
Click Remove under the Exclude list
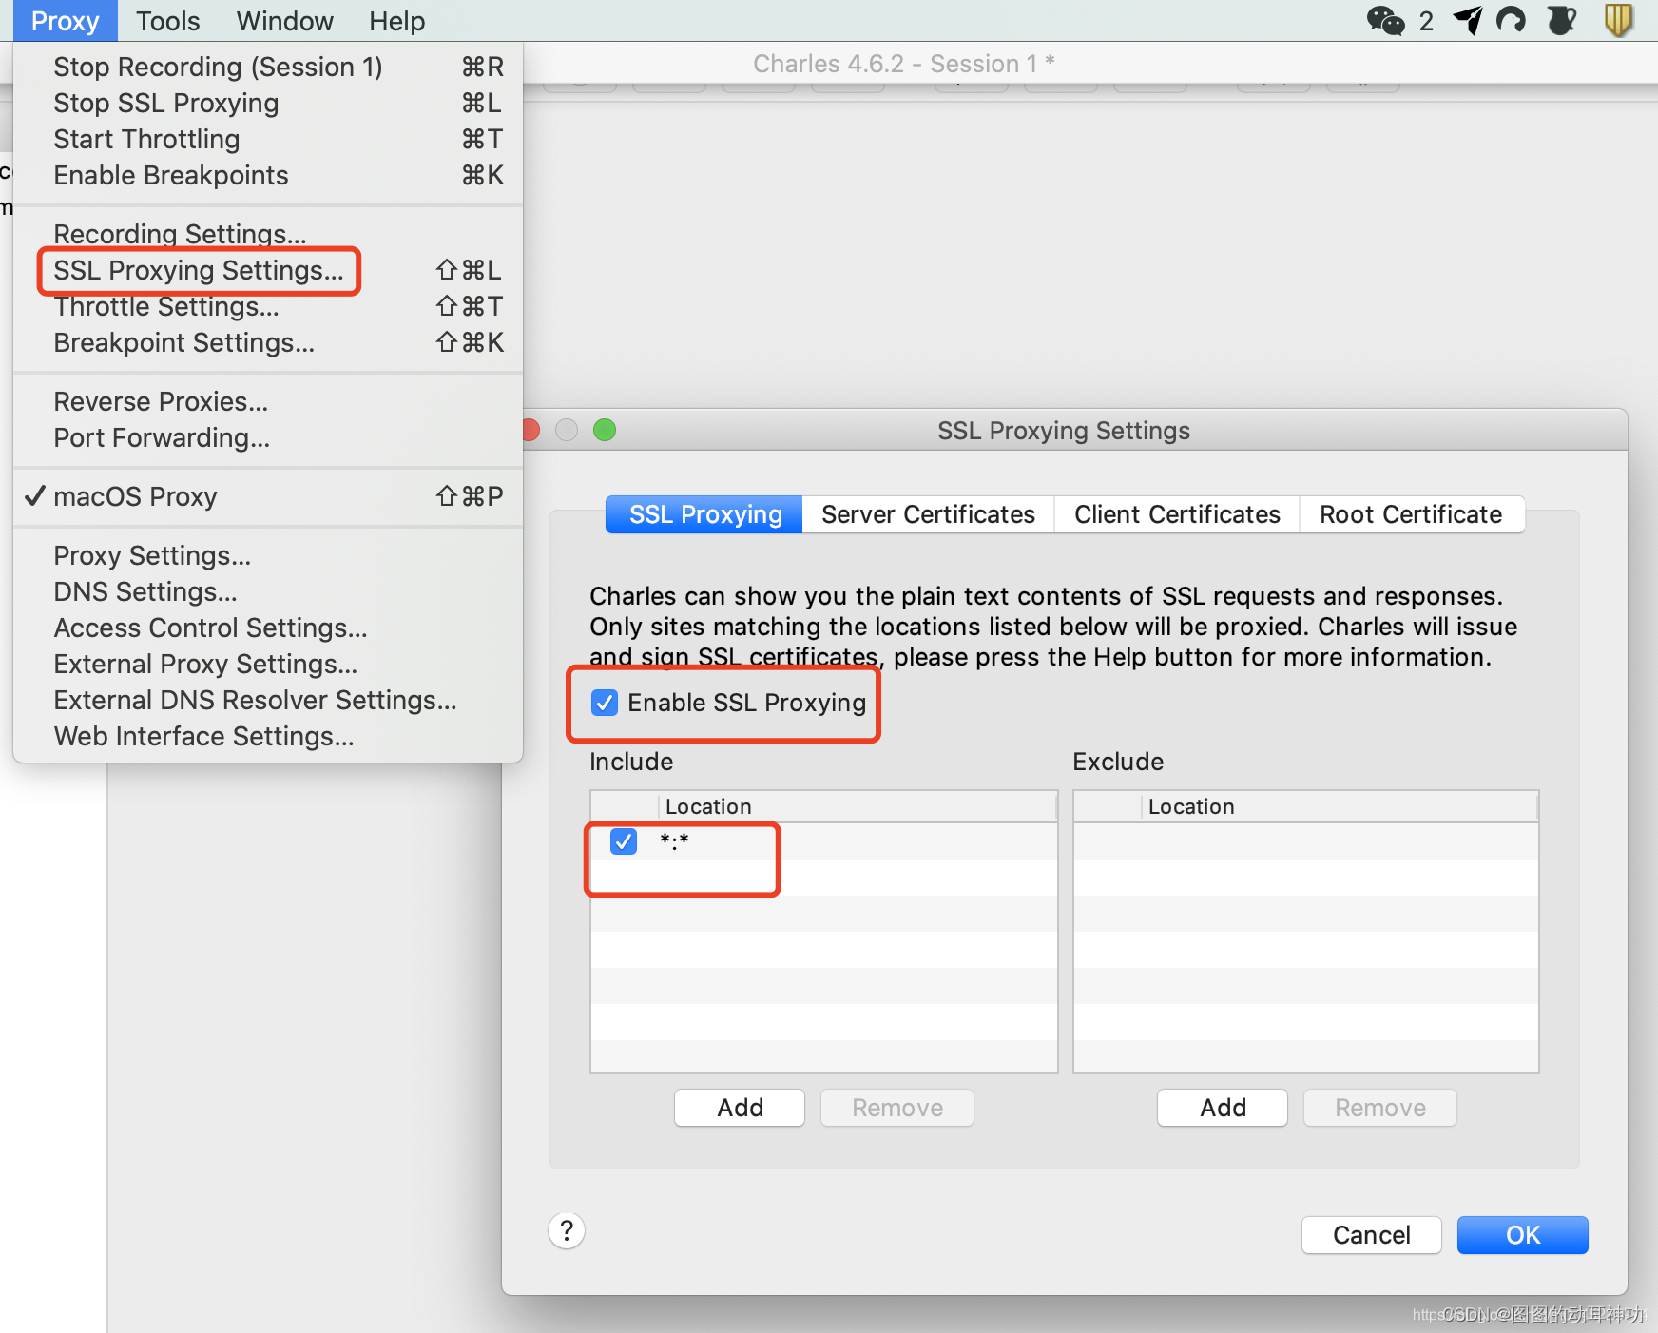pyautogui.click(x=1380, y=1108)
